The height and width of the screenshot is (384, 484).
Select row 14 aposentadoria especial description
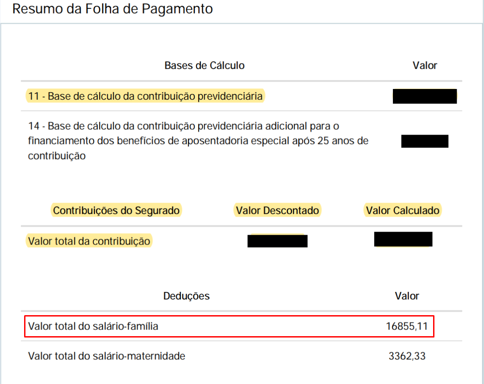[x=198, y=141]
